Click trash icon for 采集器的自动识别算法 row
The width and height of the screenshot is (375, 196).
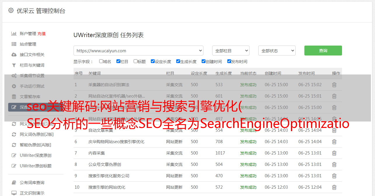334,85
